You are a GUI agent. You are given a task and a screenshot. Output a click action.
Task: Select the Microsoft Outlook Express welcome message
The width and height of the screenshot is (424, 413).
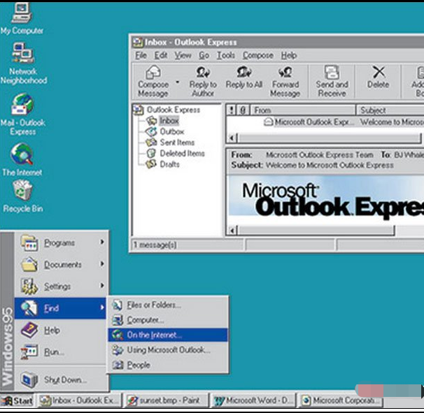325,122
